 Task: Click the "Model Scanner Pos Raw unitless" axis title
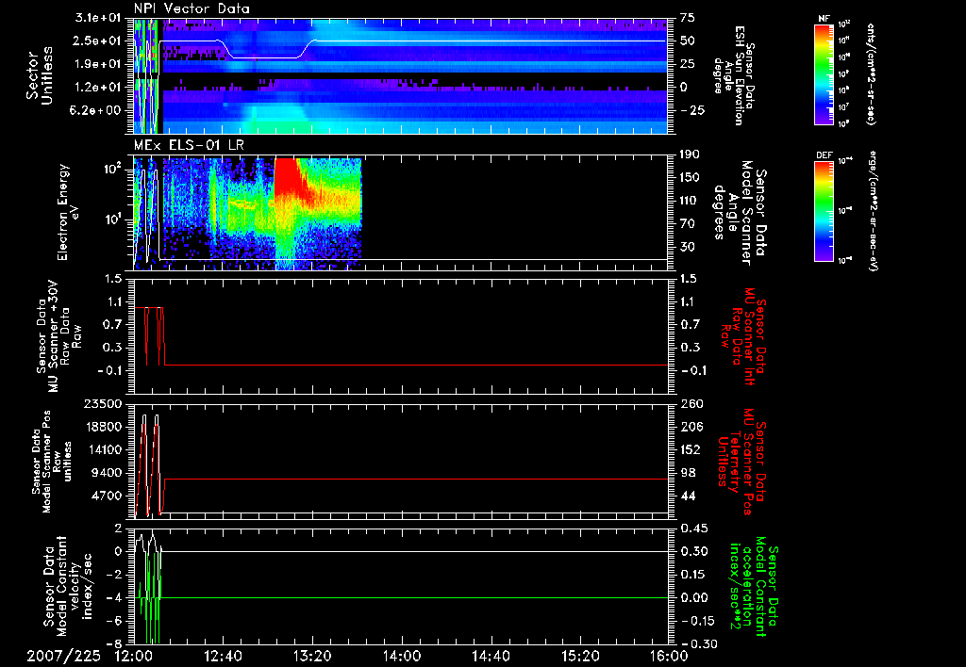pos(52,463)
